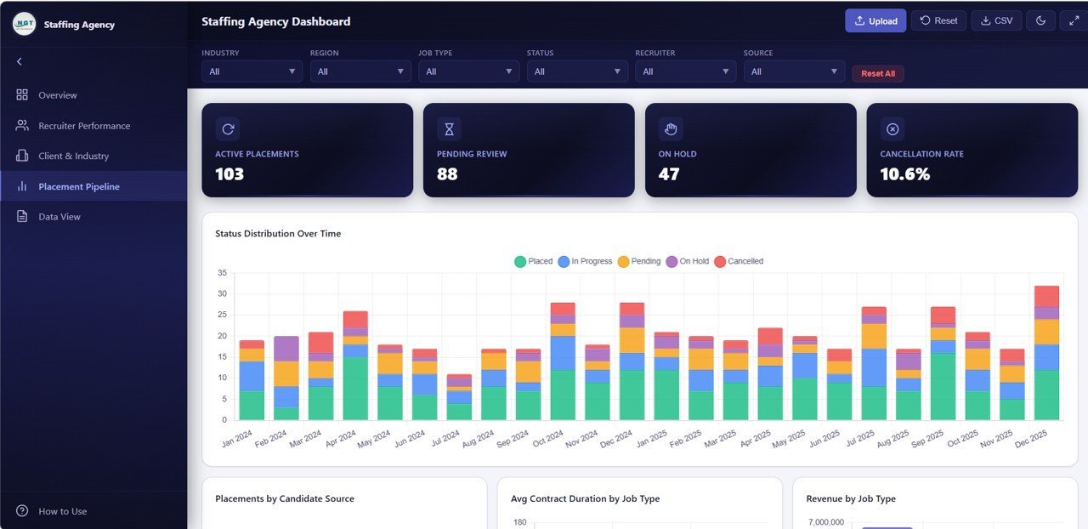Collapse the sidebar with the chevron
1088x529 pixels.
coord(19,60)
